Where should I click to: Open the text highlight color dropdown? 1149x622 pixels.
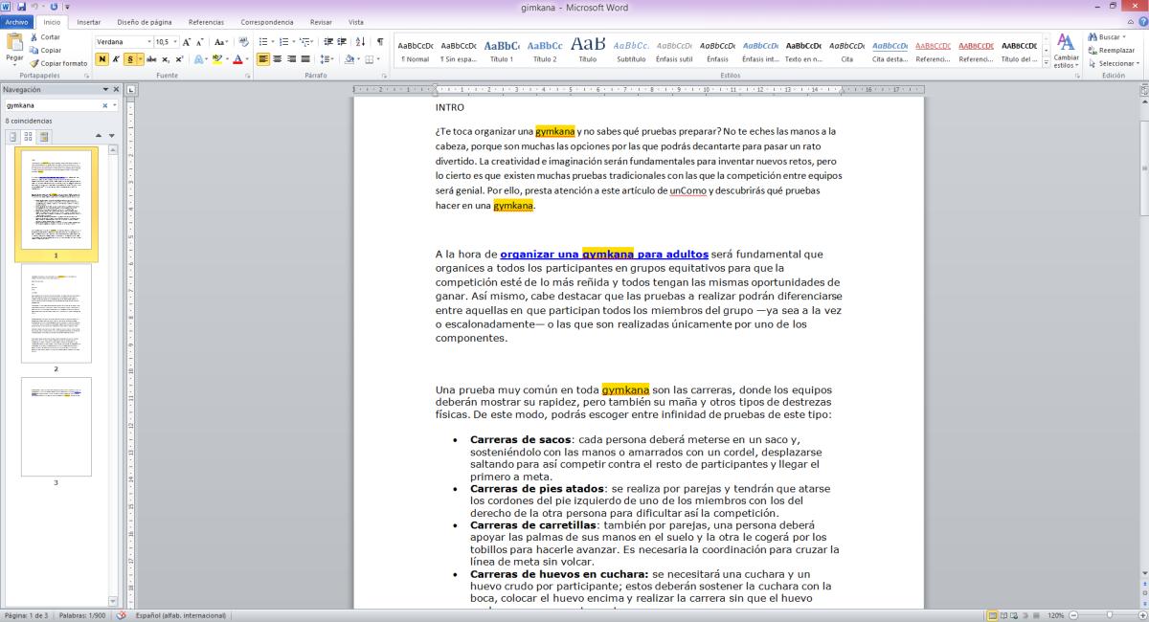tap(227, 59)
